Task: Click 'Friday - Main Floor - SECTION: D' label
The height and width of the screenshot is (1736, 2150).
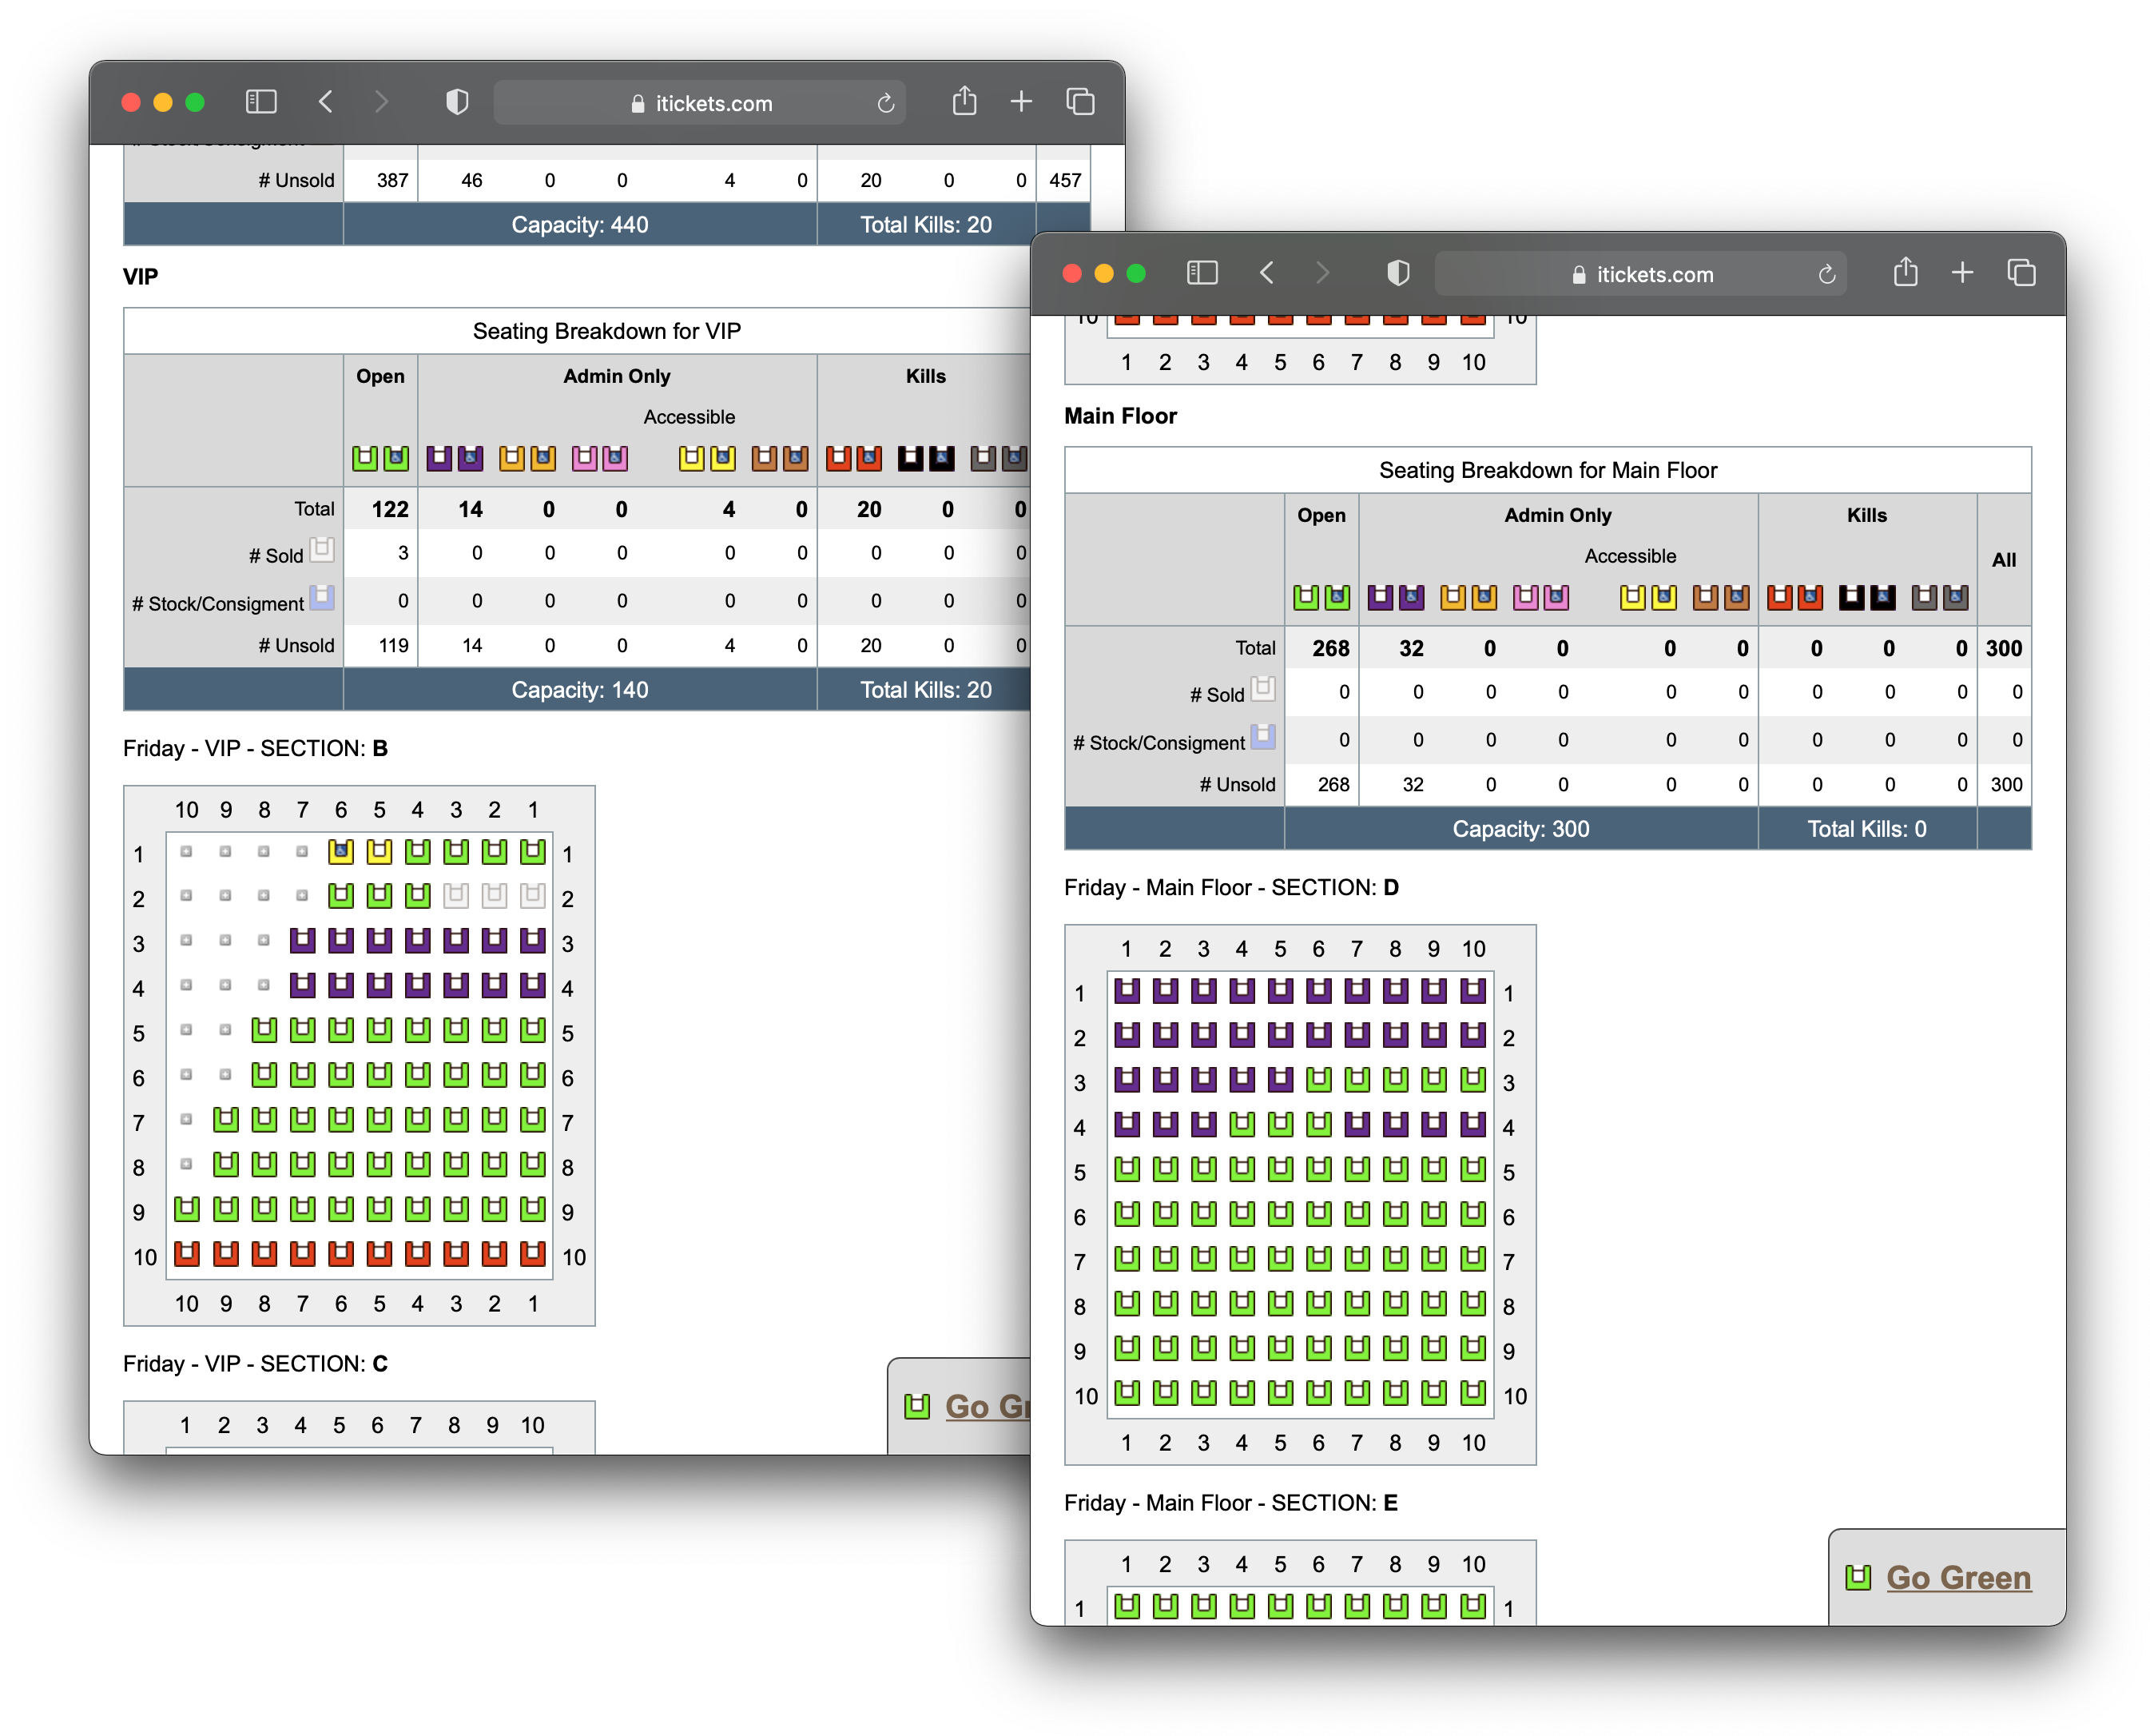Action: pos(1230,887)
